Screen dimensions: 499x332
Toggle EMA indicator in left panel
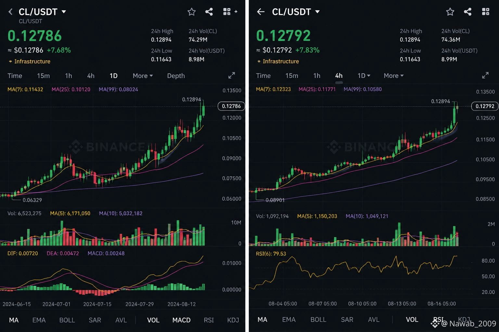(39, 320)
